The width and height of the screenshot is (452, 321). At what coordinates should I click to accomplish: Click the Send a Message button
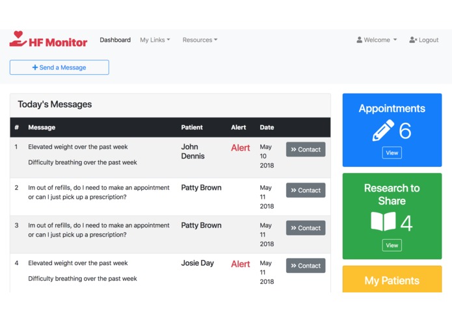pyautogui.click(x=59, y=68)
